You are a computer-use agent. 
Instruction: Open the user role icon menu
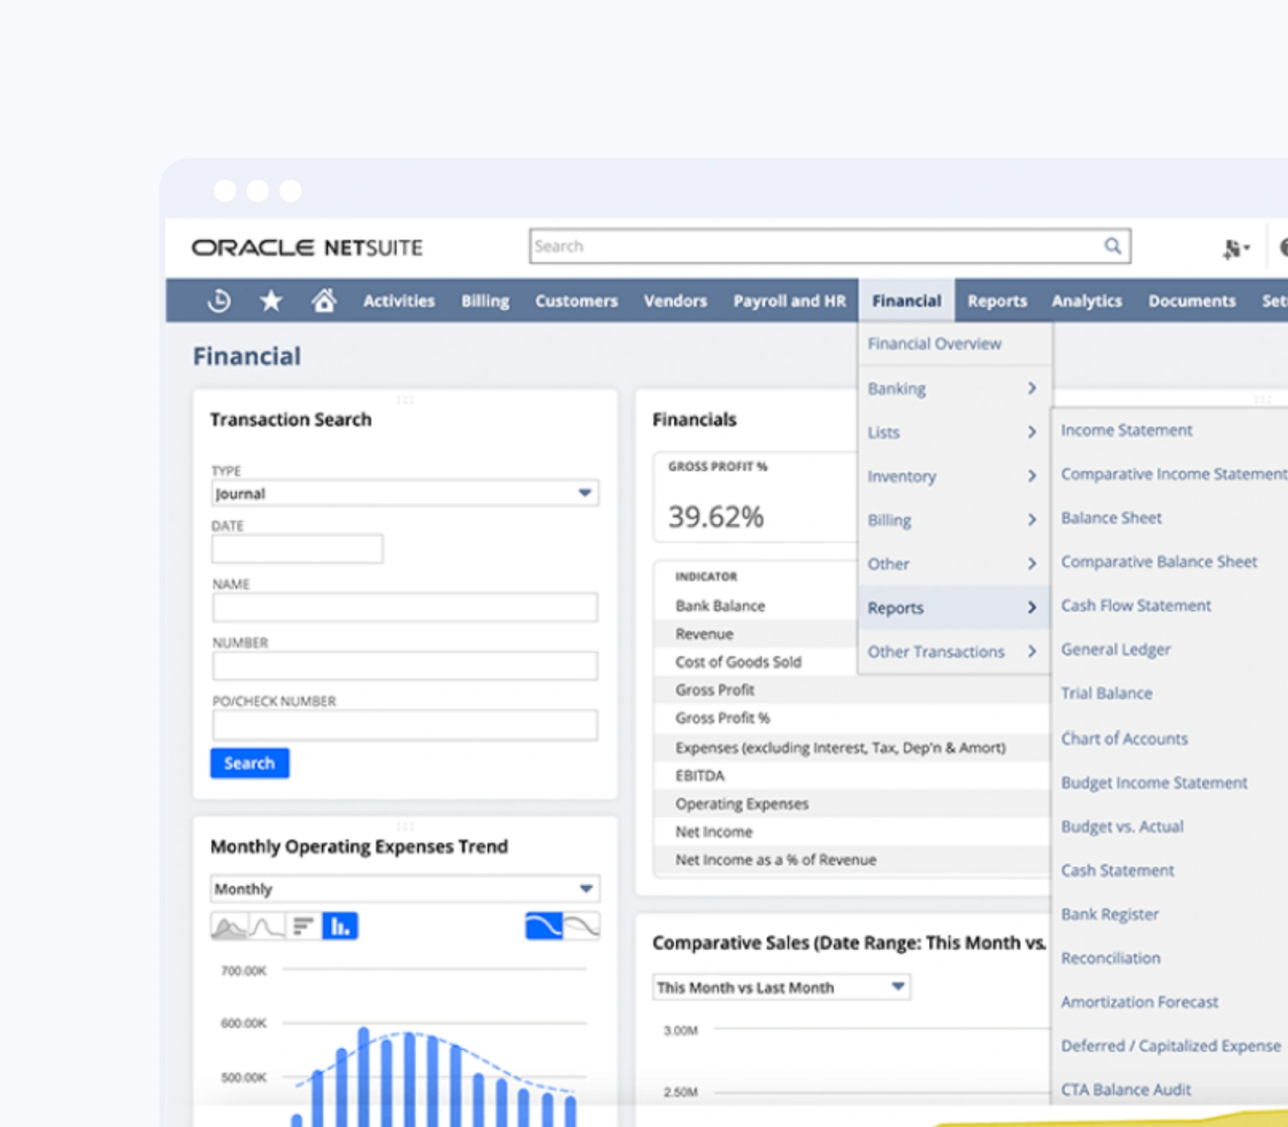(1235, 249)
